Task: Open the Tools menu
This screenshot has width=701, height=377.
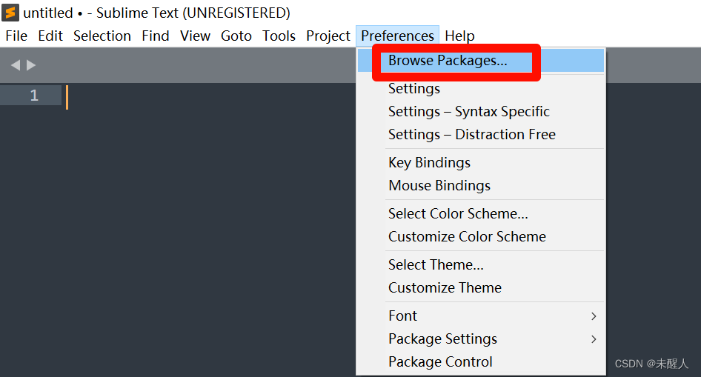Action: (x=279, y=36)
